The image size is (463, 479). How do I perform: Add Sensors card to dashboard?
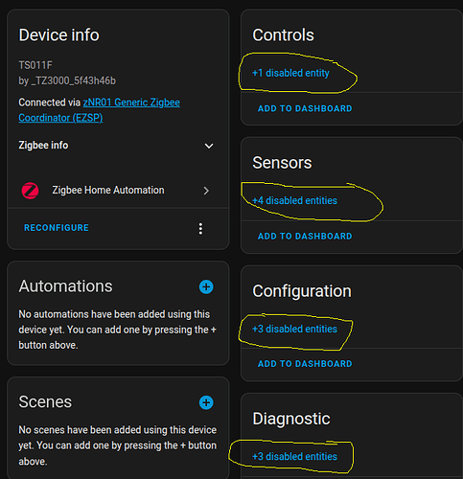305,236
